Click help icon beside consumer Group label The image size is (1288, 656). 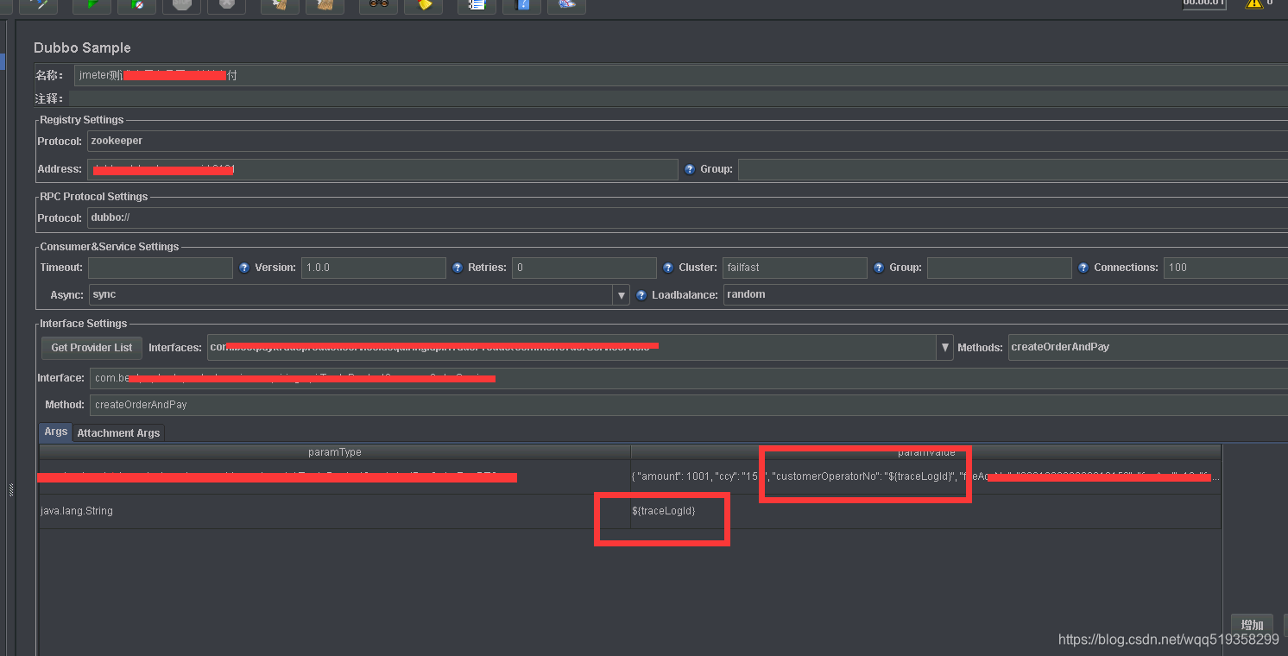click(x=879, y=268)
